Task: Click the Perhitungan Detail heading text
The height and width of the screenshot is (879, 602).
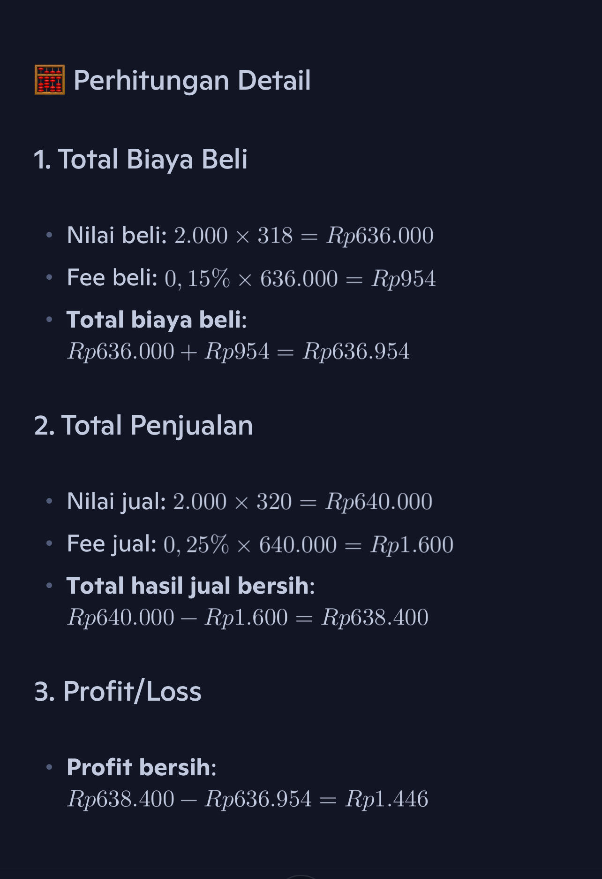Action: coord(192,80)
